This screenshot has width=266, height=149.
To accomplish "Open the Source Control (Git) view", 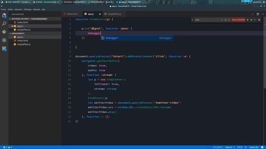I will (x=4, y=32).
